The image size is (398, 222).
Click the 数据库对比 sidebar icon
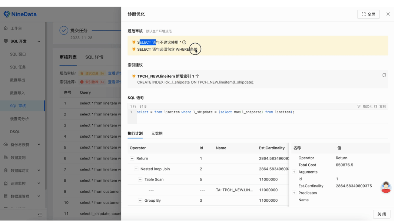click(x=6, y=170)
